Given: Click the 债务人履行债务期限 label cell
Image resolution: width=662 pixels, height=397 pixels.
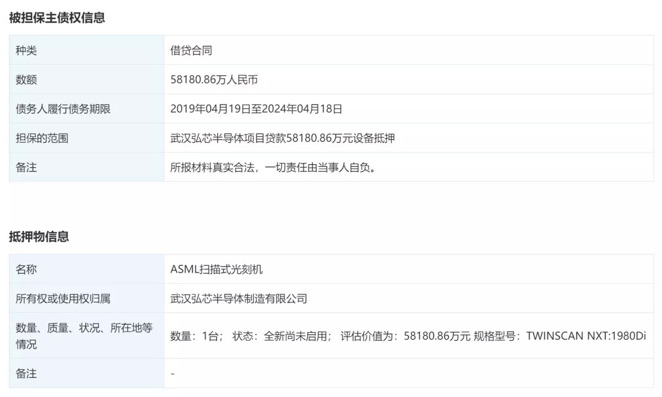Looking at the screenshot, I should coord(63,109).
